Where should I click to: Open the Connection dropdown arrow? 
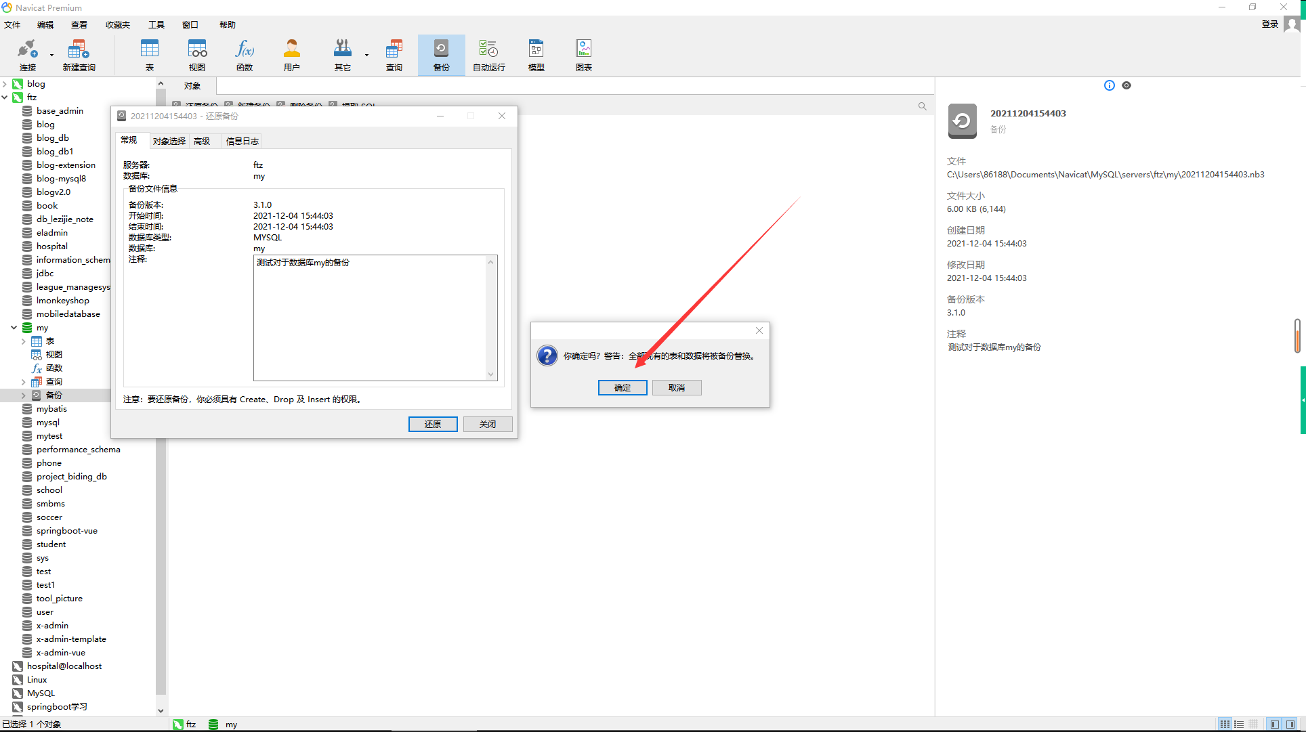51,55
